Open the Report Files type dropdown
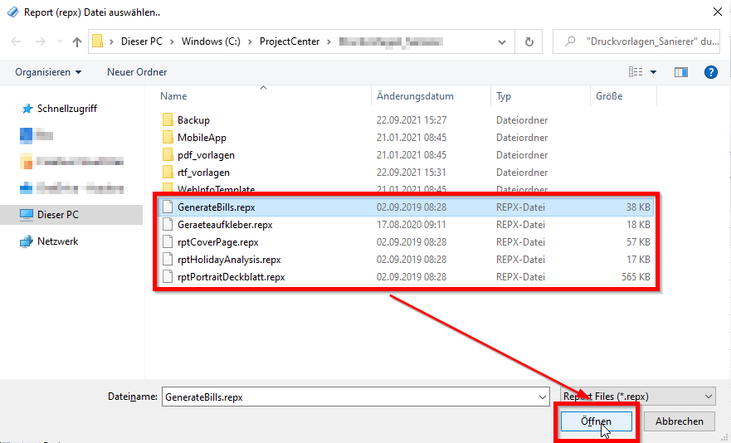This screenshot has height=443, width=731. click(x=637, y=397)
